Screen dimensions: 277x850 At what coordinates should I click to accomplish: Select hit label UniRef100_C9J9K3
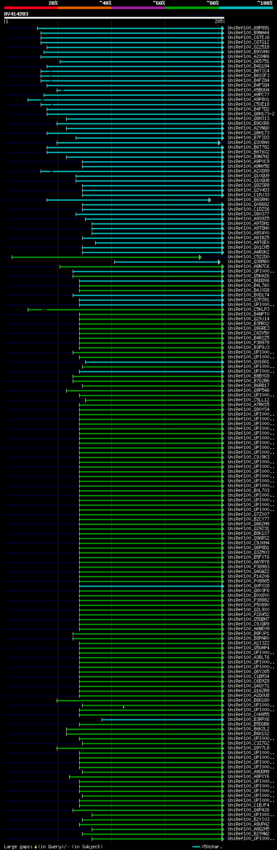tap(248, 457)
